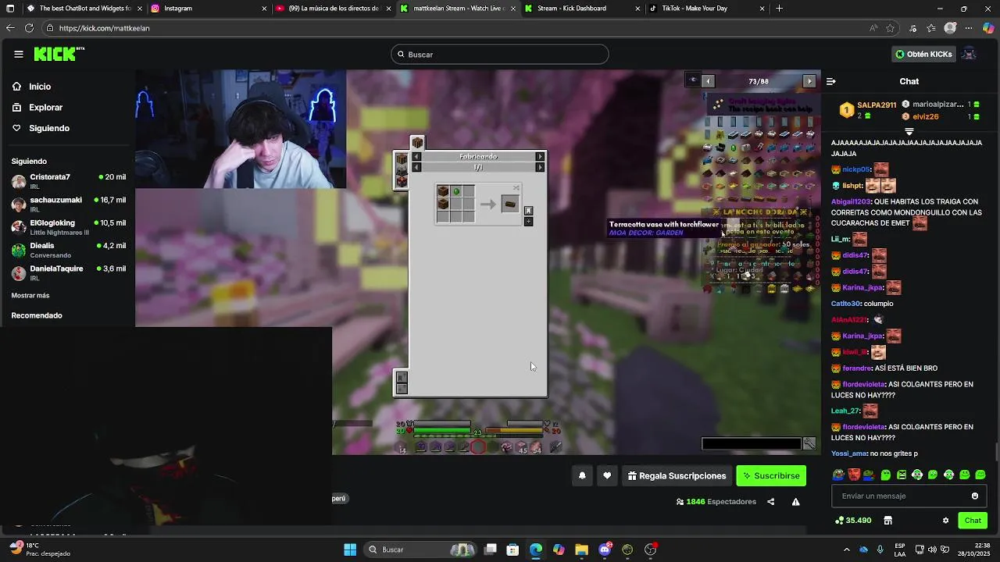1000x562 pixels.
Task: Click the Obtén KICKs button
Action: (923, 54)
